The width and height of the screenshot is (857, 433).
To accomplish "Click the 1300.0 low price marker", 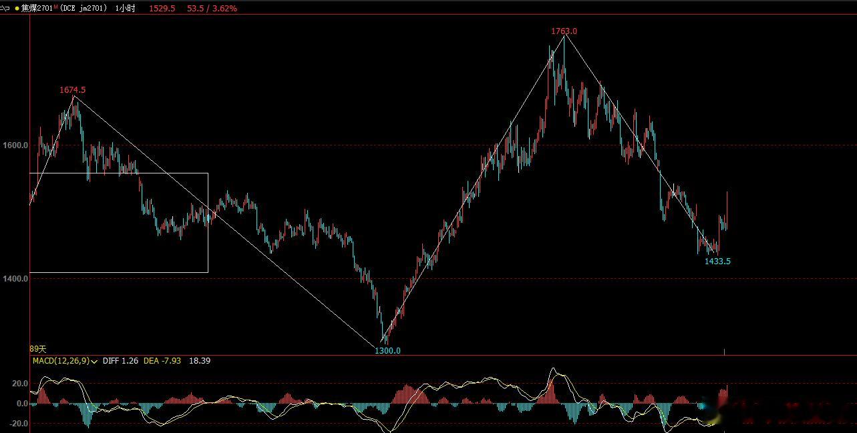I will click(387, 351).
